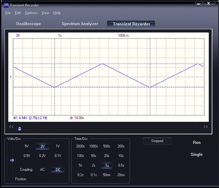This screenshot has height=188, width=219.
Task: Enable AC coupling
Action: [x=42, y=169]
